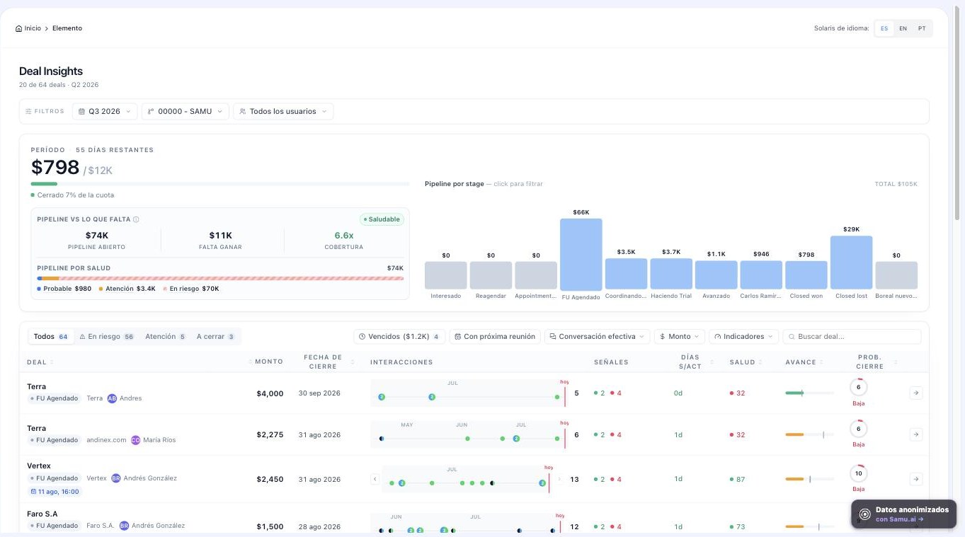The height and width of the screenshot is (537, 965).
Task: Open the 00000 - SAMU pipeline dropdown
Action: click(185, 111)
